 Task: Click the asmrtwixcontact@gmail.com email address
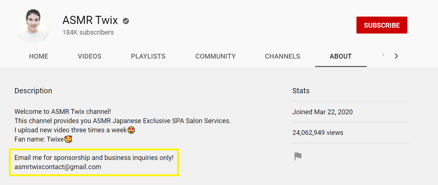[x=58, y=167]
